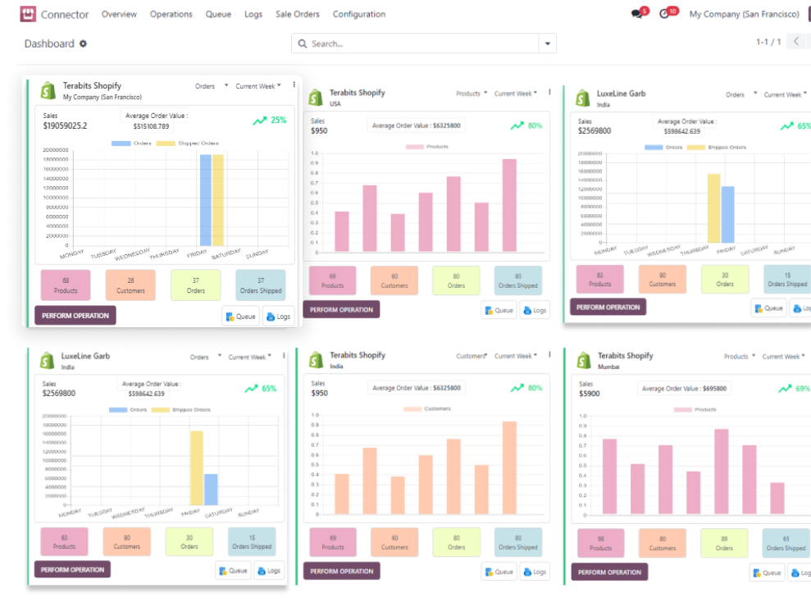Click the Dashboard breadcrumb title
The image size is (811, 602).
(x=50, y=44)
